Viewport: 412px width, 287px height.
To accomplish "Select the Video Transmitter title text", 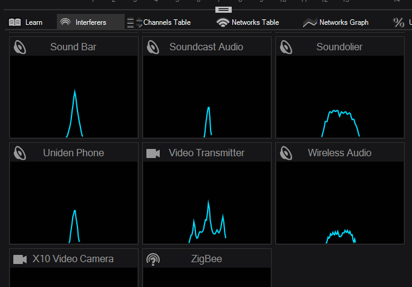I will (206, 153).
